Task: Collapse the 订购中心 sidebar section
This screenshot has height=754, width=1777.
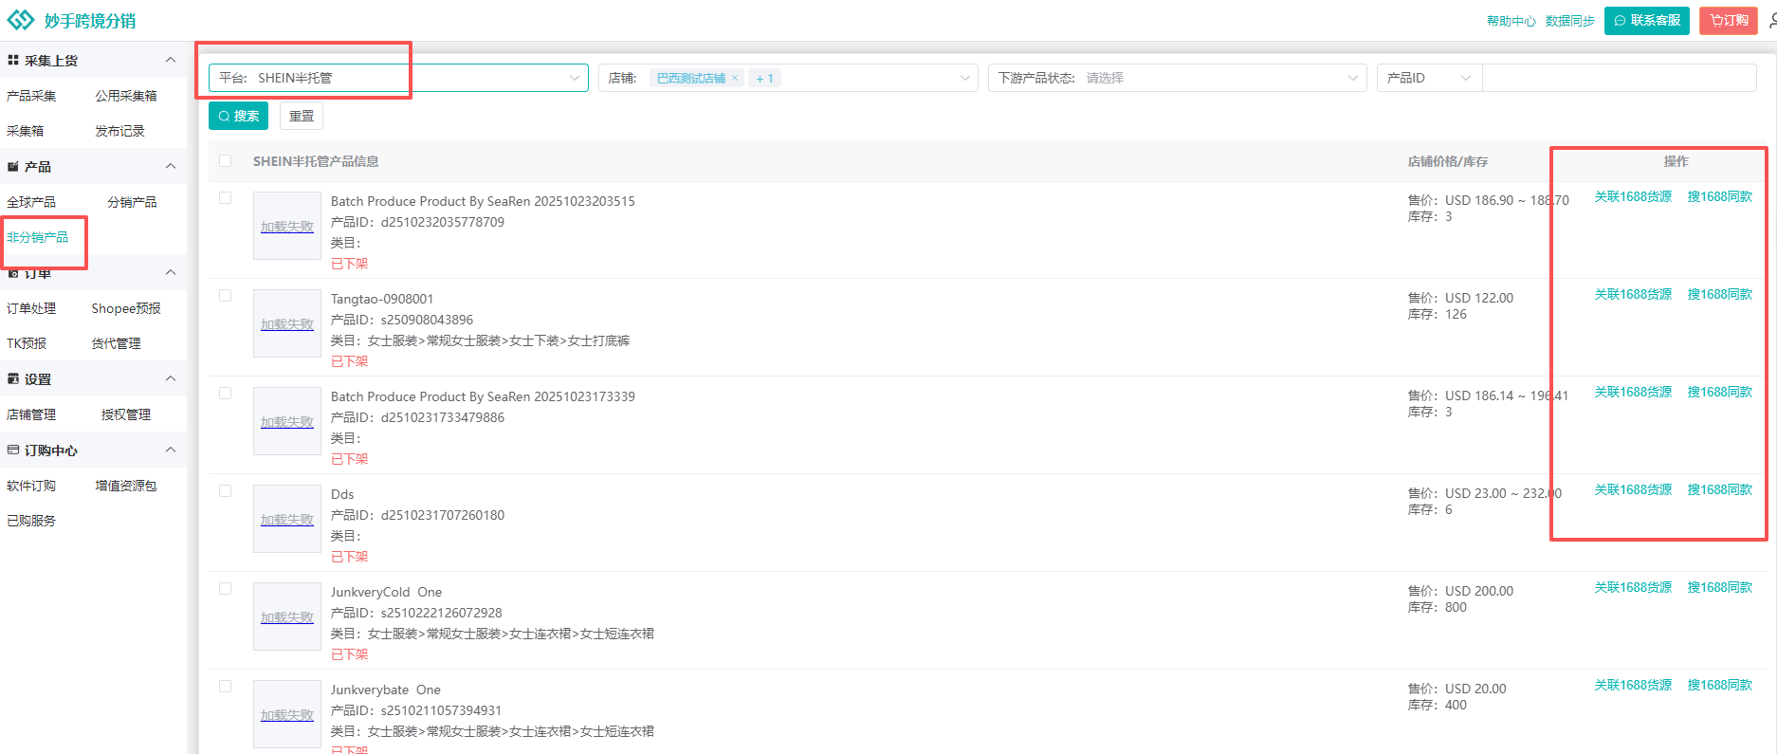Action: pyautogui.click(x=171, y=450)
